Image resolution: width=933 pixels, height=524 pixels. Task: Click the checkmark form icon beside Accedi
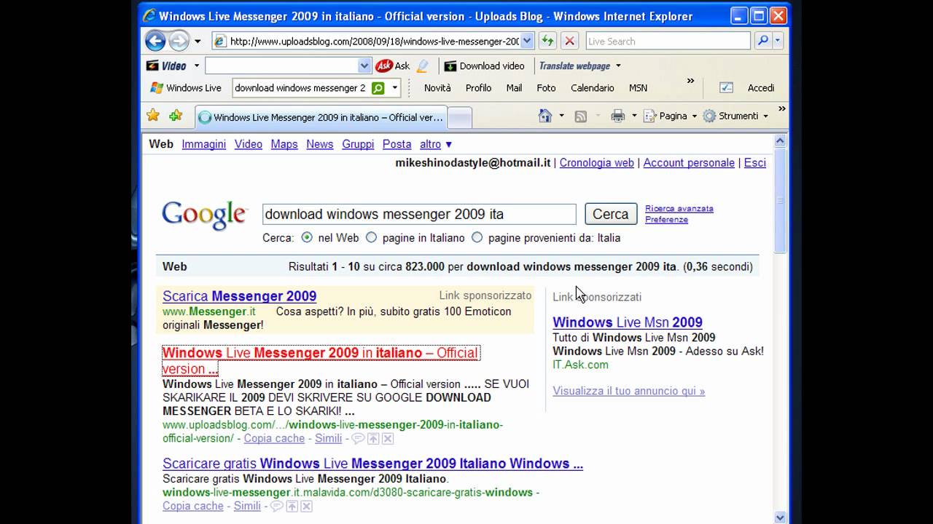click(726, 87)
